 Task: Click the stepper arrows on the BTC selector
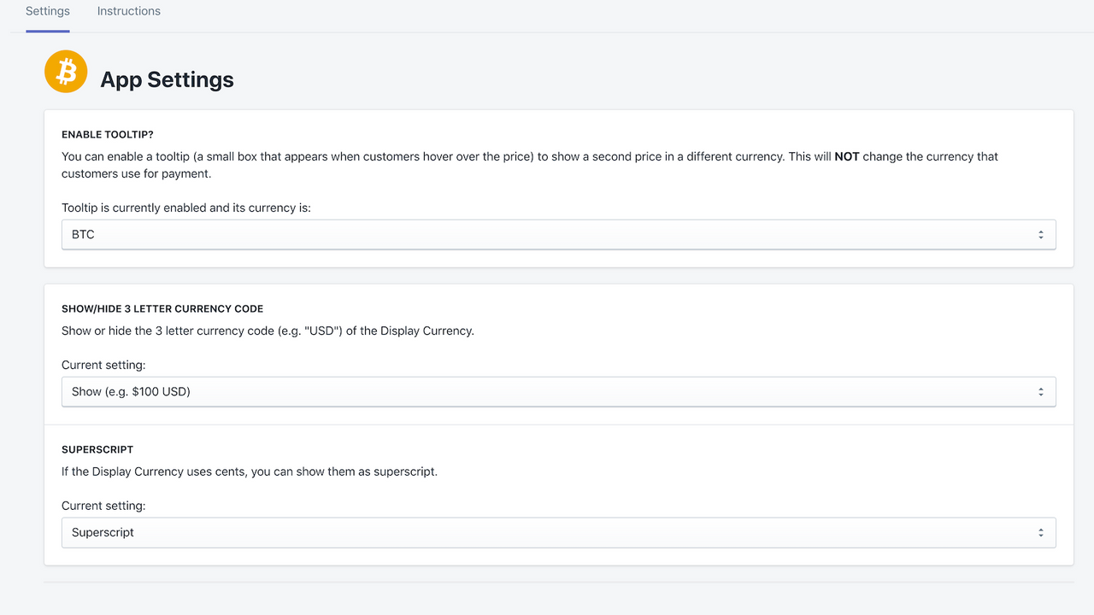[1041, 234]
